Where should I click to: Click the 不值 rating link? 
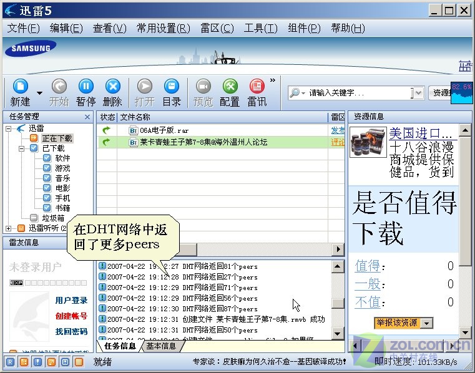pyautogui.click(x=368, y=302)
